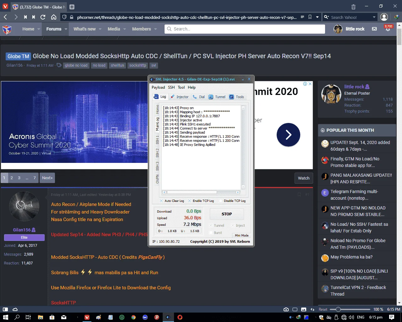Open the Vivaldi profile avatar
This screenshot has height=322, width=402.
point(384,17)
